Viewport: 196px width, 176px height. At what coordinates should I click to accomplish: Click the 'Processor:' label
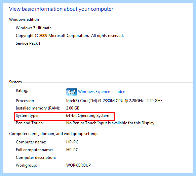tap(25, 101)
